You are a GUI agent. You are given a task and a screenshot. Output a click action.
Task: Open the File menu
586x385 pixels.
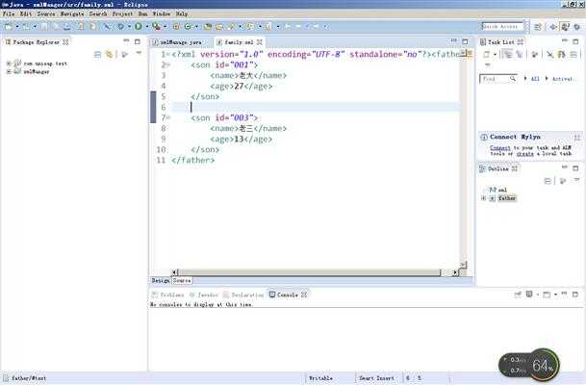9,13
